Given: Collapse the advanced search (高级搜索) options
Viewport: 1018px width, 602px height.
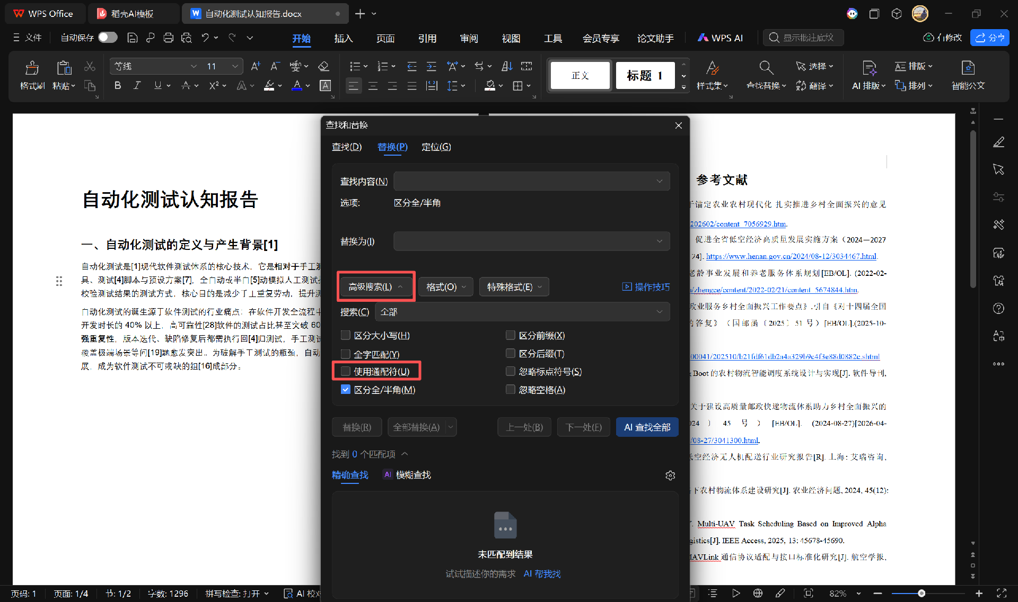Looking at the screenshot, I should coord(376,286).
